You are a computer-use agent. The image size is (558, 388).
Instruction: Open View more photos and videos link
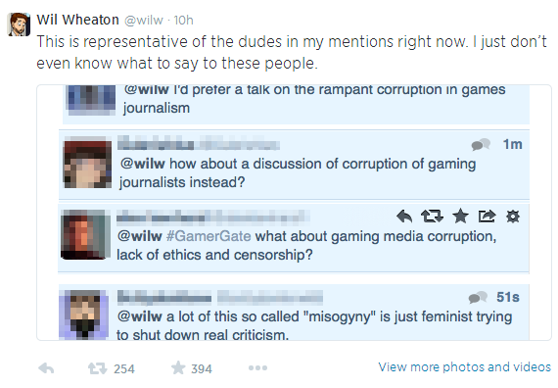[464, 367]
